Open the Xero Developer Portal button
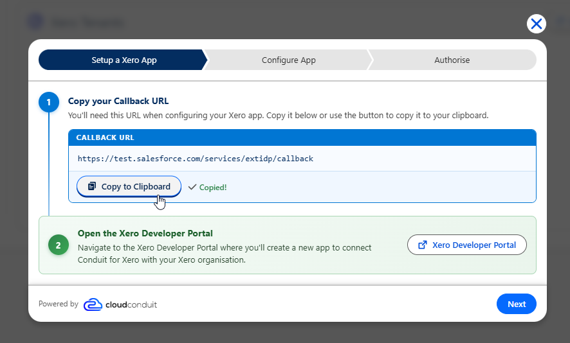 pos(467,245)
